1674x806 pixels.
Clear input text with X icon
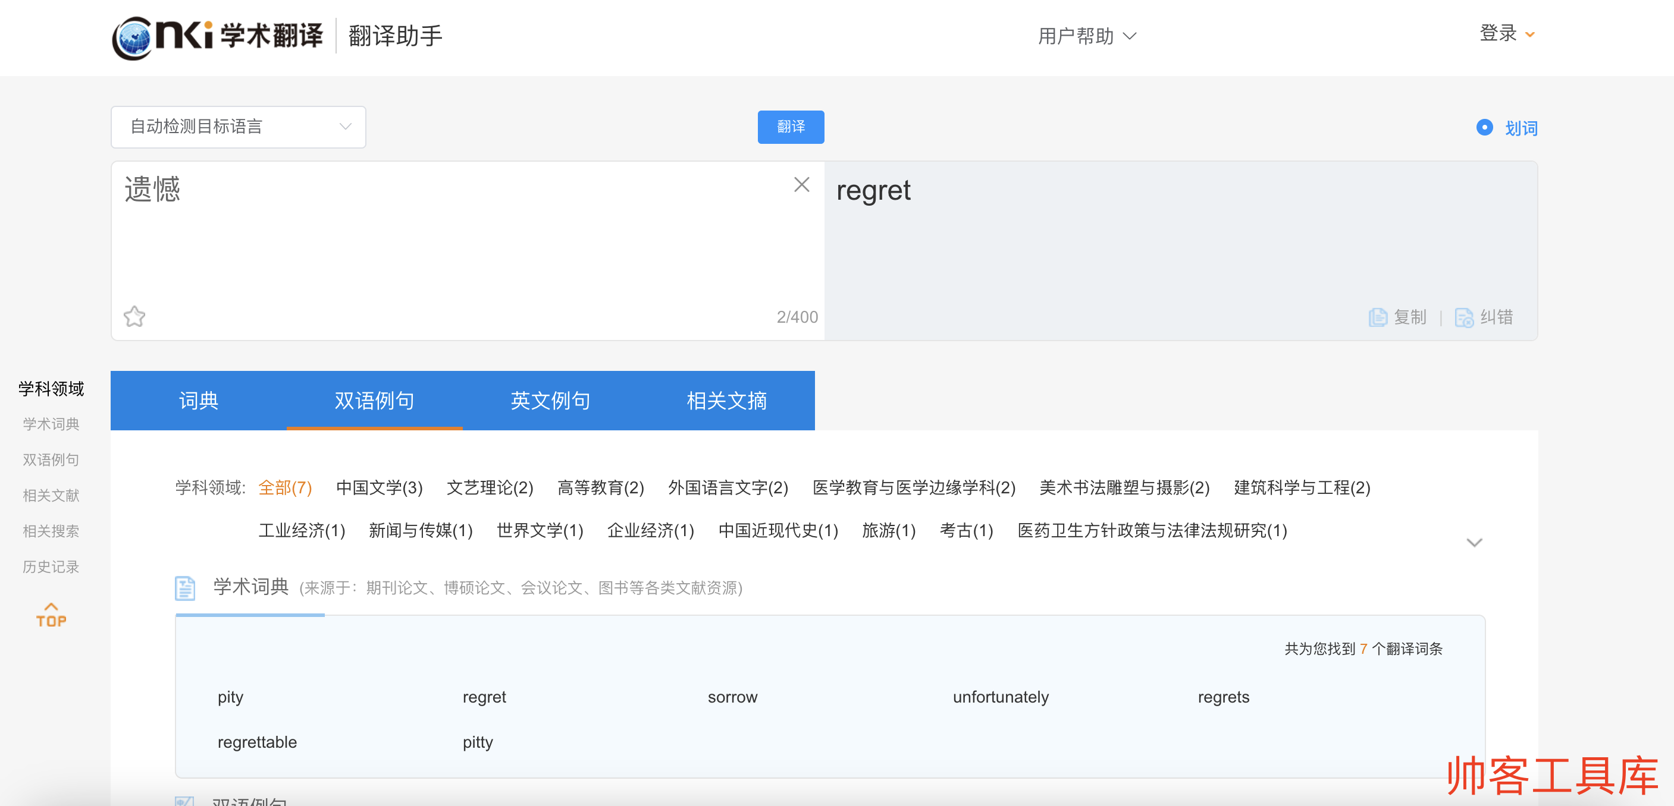click(801, 185)
